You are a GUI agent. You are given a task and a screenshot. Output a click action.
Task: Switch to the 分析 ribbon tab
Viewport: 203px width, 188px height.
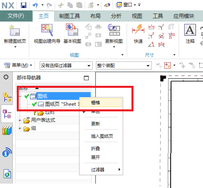point(116,16)
